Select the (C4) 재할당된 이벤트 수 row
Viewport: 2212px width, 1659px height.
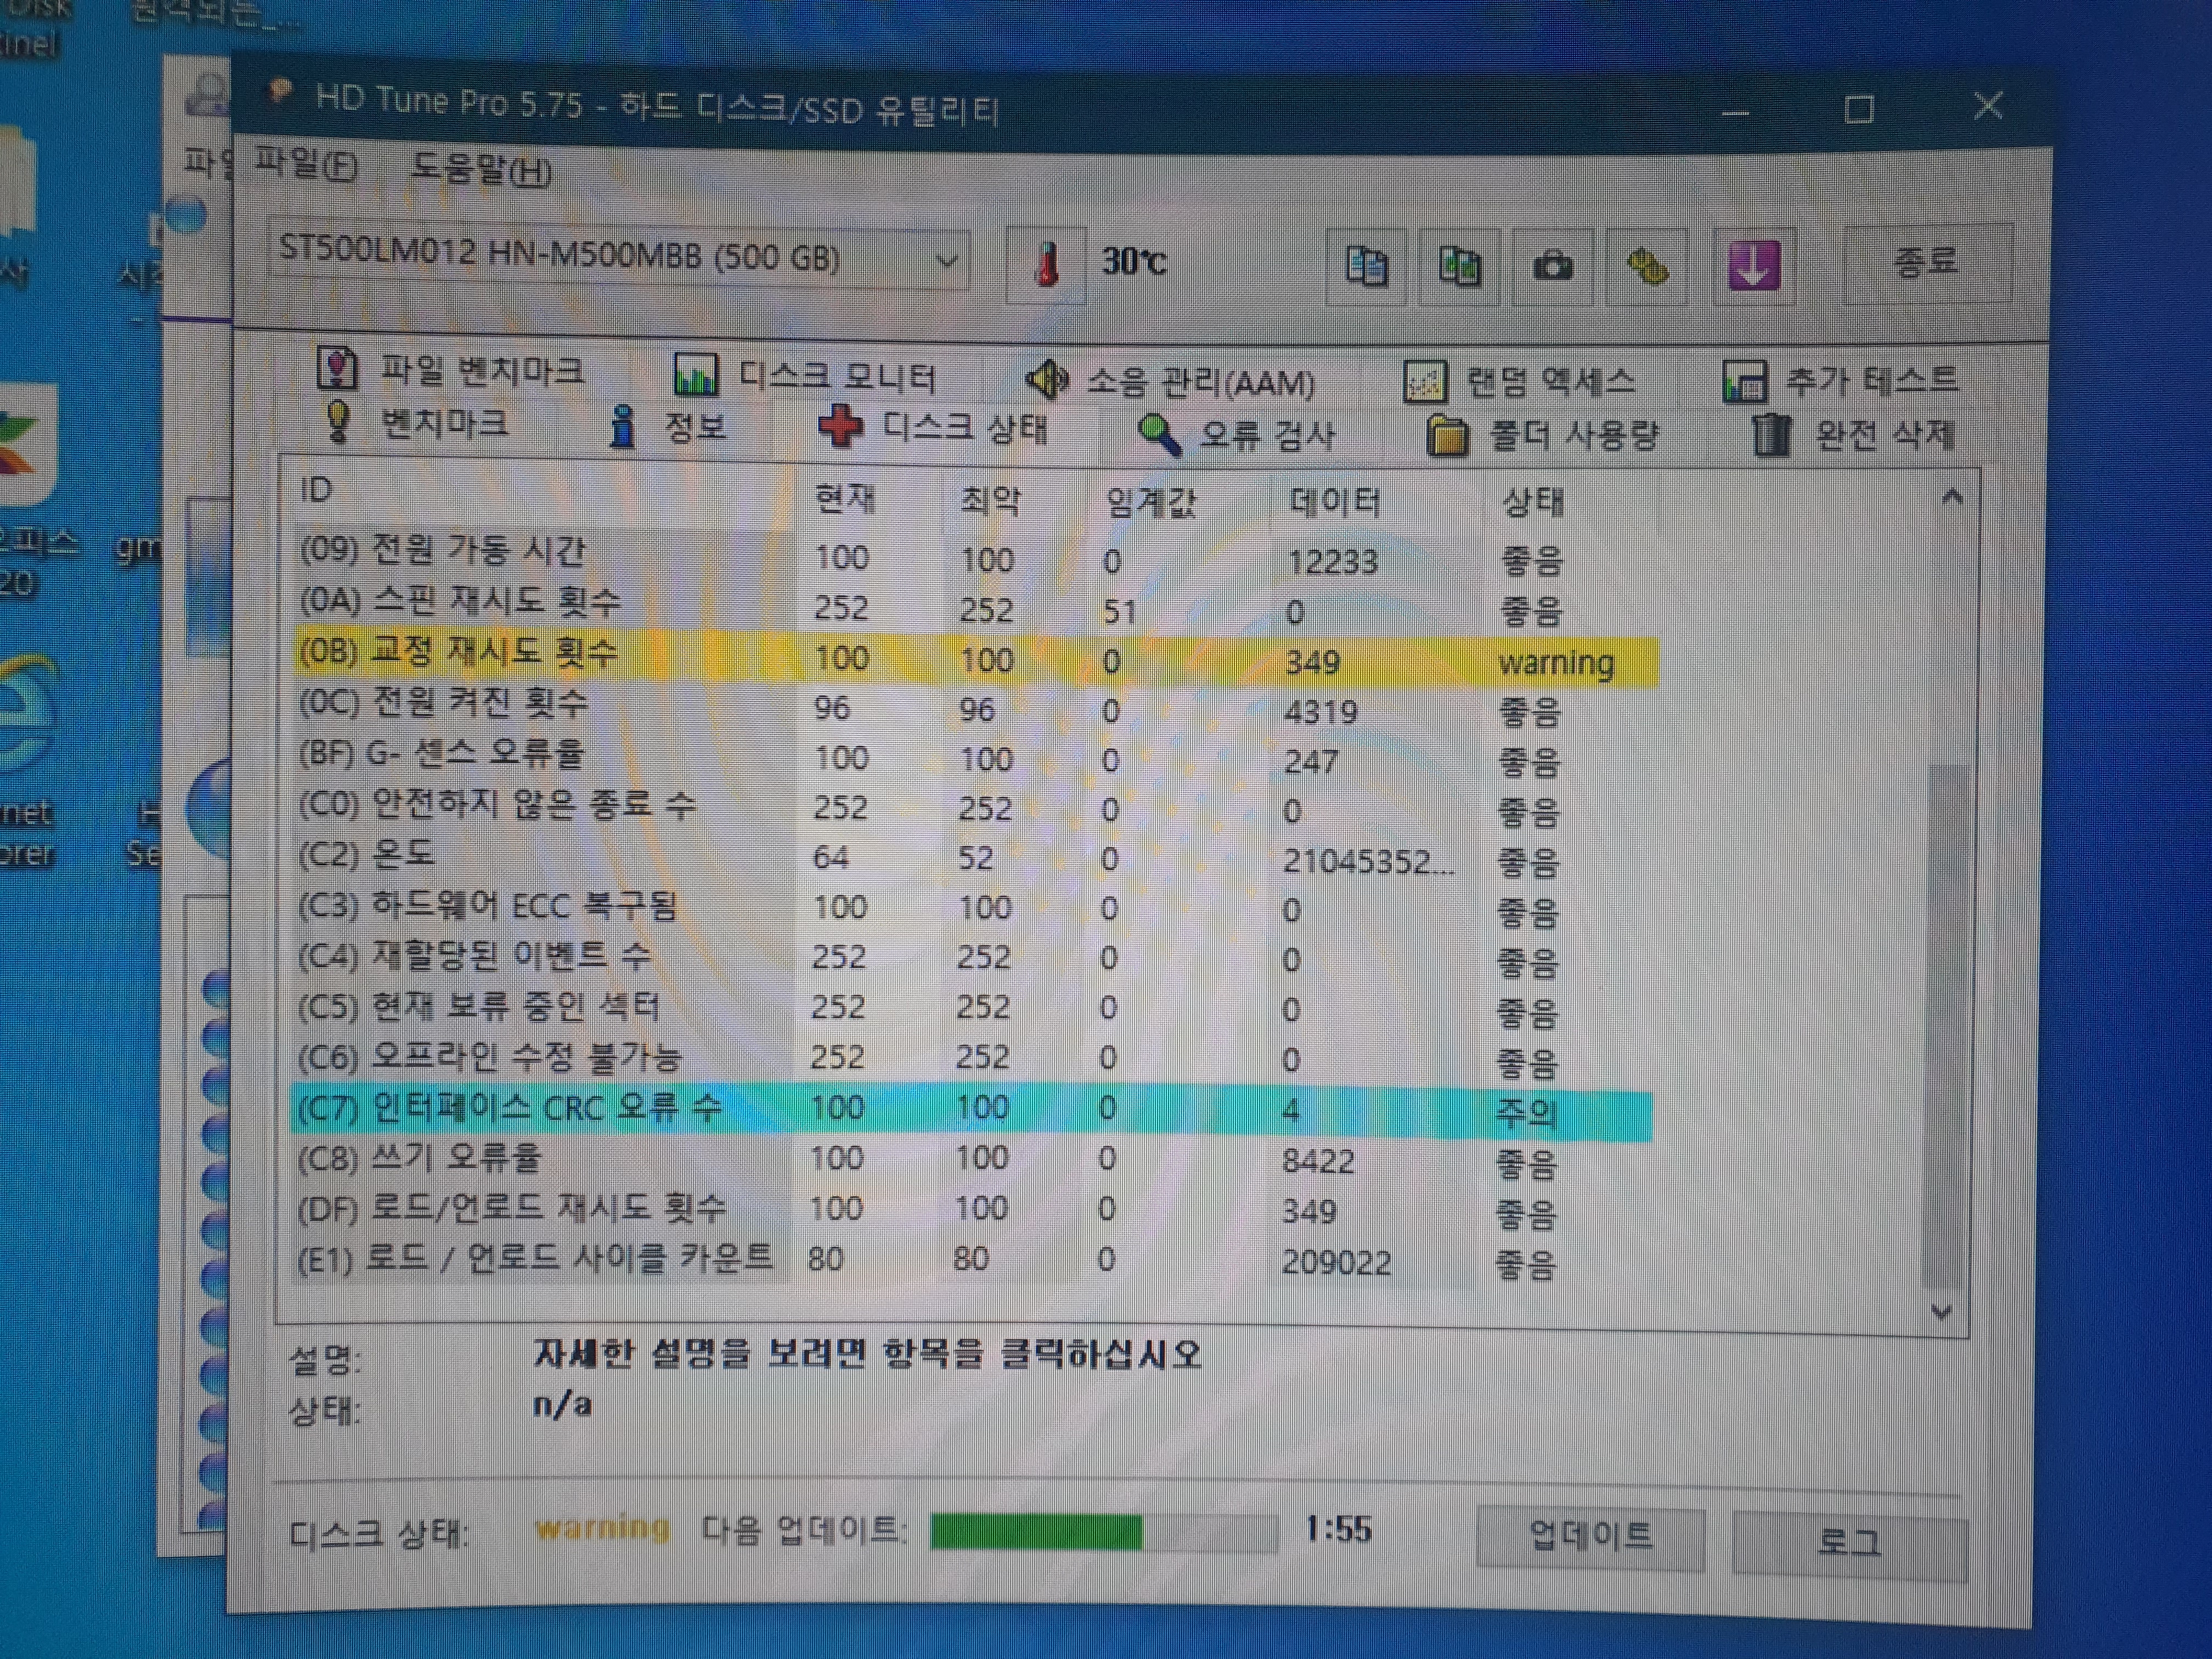(975, 957)
